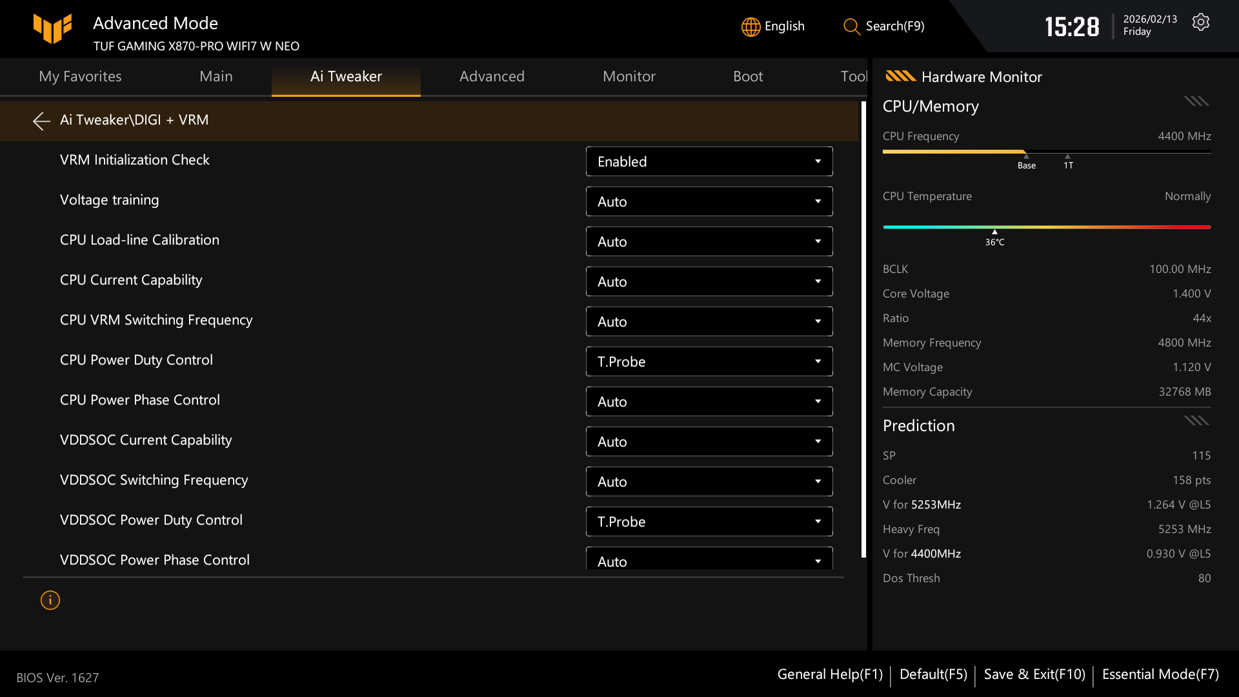
Task: Open Search with the magnifier icon
Action: point(851,27)
